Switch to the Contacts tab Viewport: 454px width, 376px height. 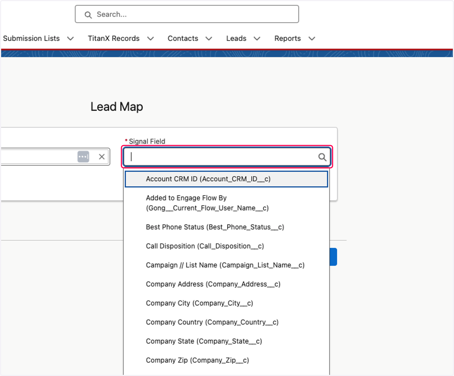183,39
